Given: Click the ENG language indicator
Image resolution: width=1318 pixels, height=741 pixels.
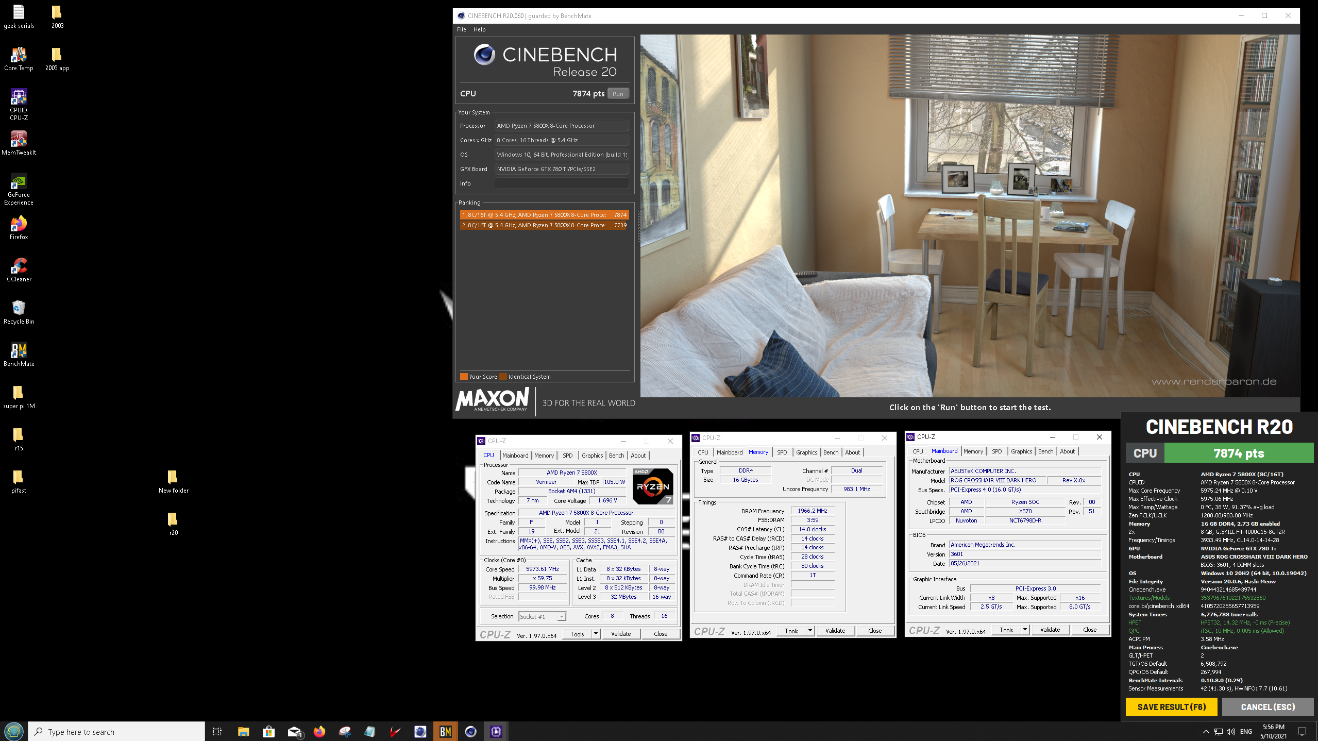Looking at the screenshot, I should 1246,731.
